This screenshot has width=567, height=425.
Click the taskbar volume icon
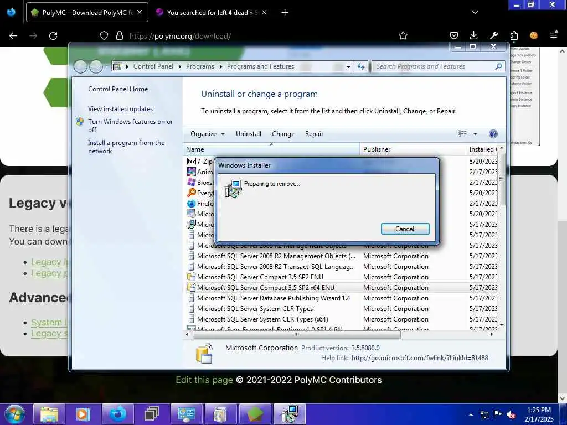coord(511,414)
